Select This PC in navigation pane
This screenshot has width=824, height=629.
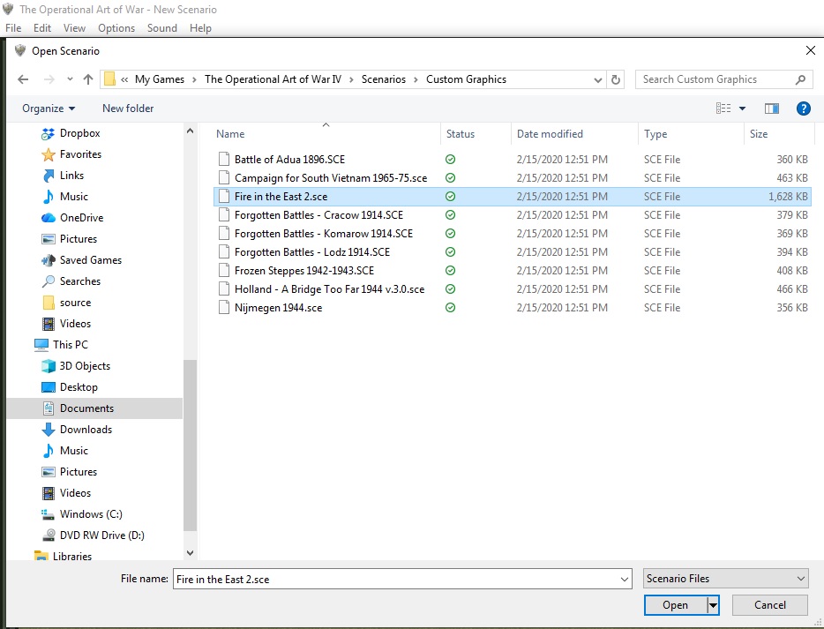(70, 345)
